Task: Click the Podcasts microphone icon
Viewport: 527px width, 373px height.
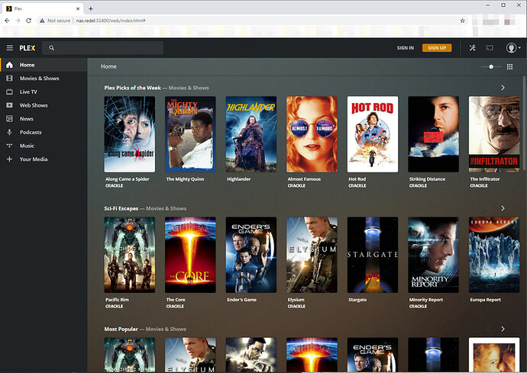Action: tap(9, 132)
